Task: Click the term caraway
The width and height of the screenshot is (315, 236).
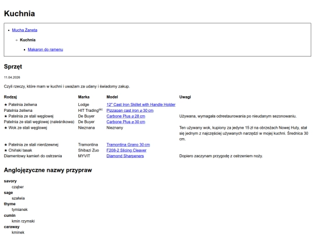Action: tap(12, 227)
